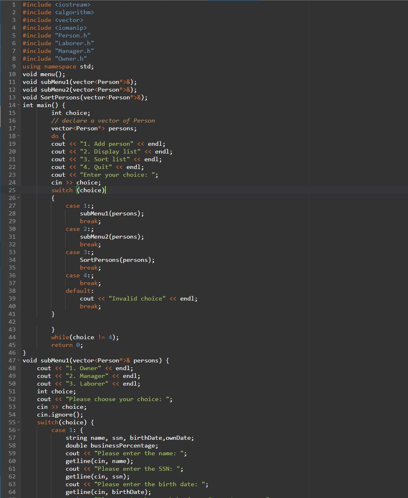Screen dimensions: 408x498
Task: Click the "case 2:;" label
Action: point(80,229)
